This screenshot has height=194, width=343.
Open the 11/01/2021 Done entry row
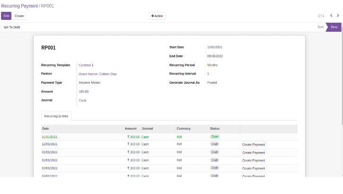tap(95, 137)
